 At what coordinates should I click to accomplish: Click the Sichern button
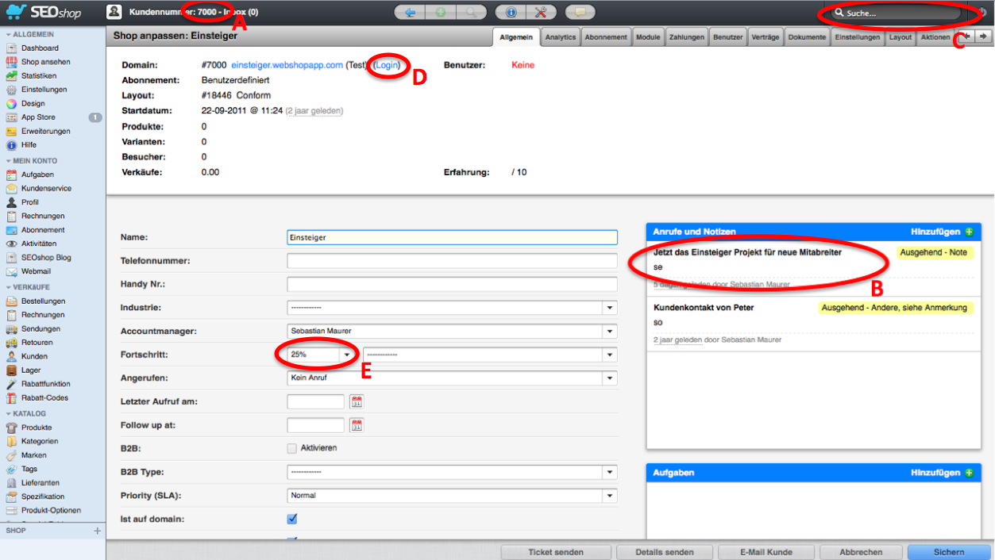pyautogui.click(x=949, y=552)
